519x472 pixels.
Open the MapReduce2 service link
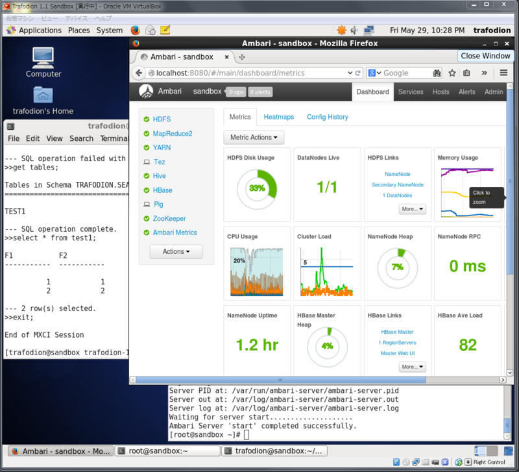click(173, 134)
